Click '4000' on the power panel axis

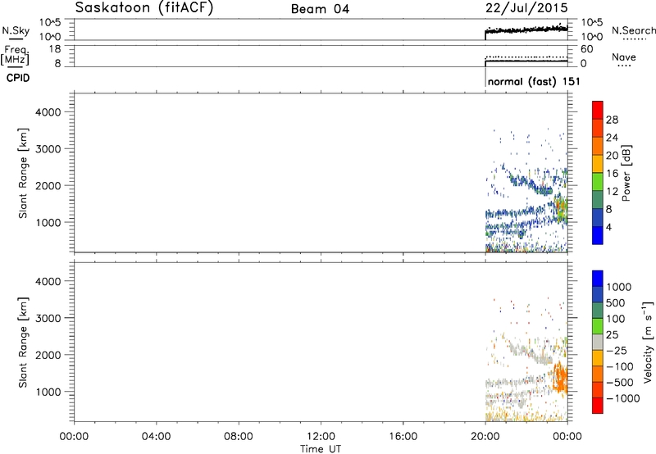point(48,112)
